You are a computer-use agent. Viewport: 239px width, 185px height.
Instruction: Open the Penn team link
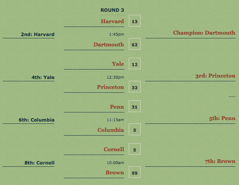click(117, 107)
